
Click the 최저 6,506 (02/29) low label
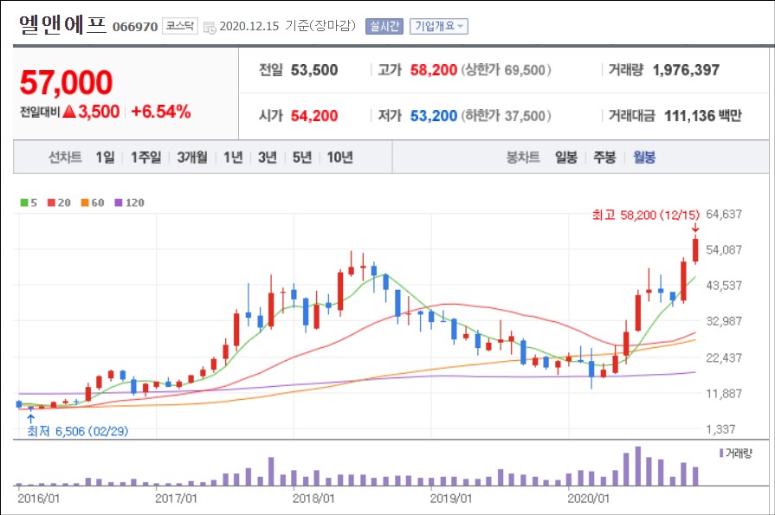coord(78,431)
